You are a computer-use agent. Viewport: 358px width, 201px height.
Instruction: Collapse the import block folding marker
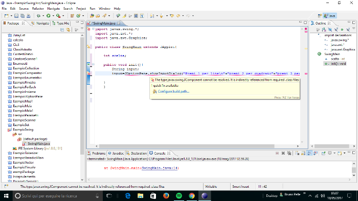pos(93,29)
